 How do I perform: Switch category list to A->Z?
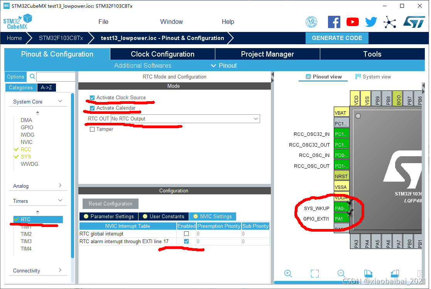click(x=46, y=87)
